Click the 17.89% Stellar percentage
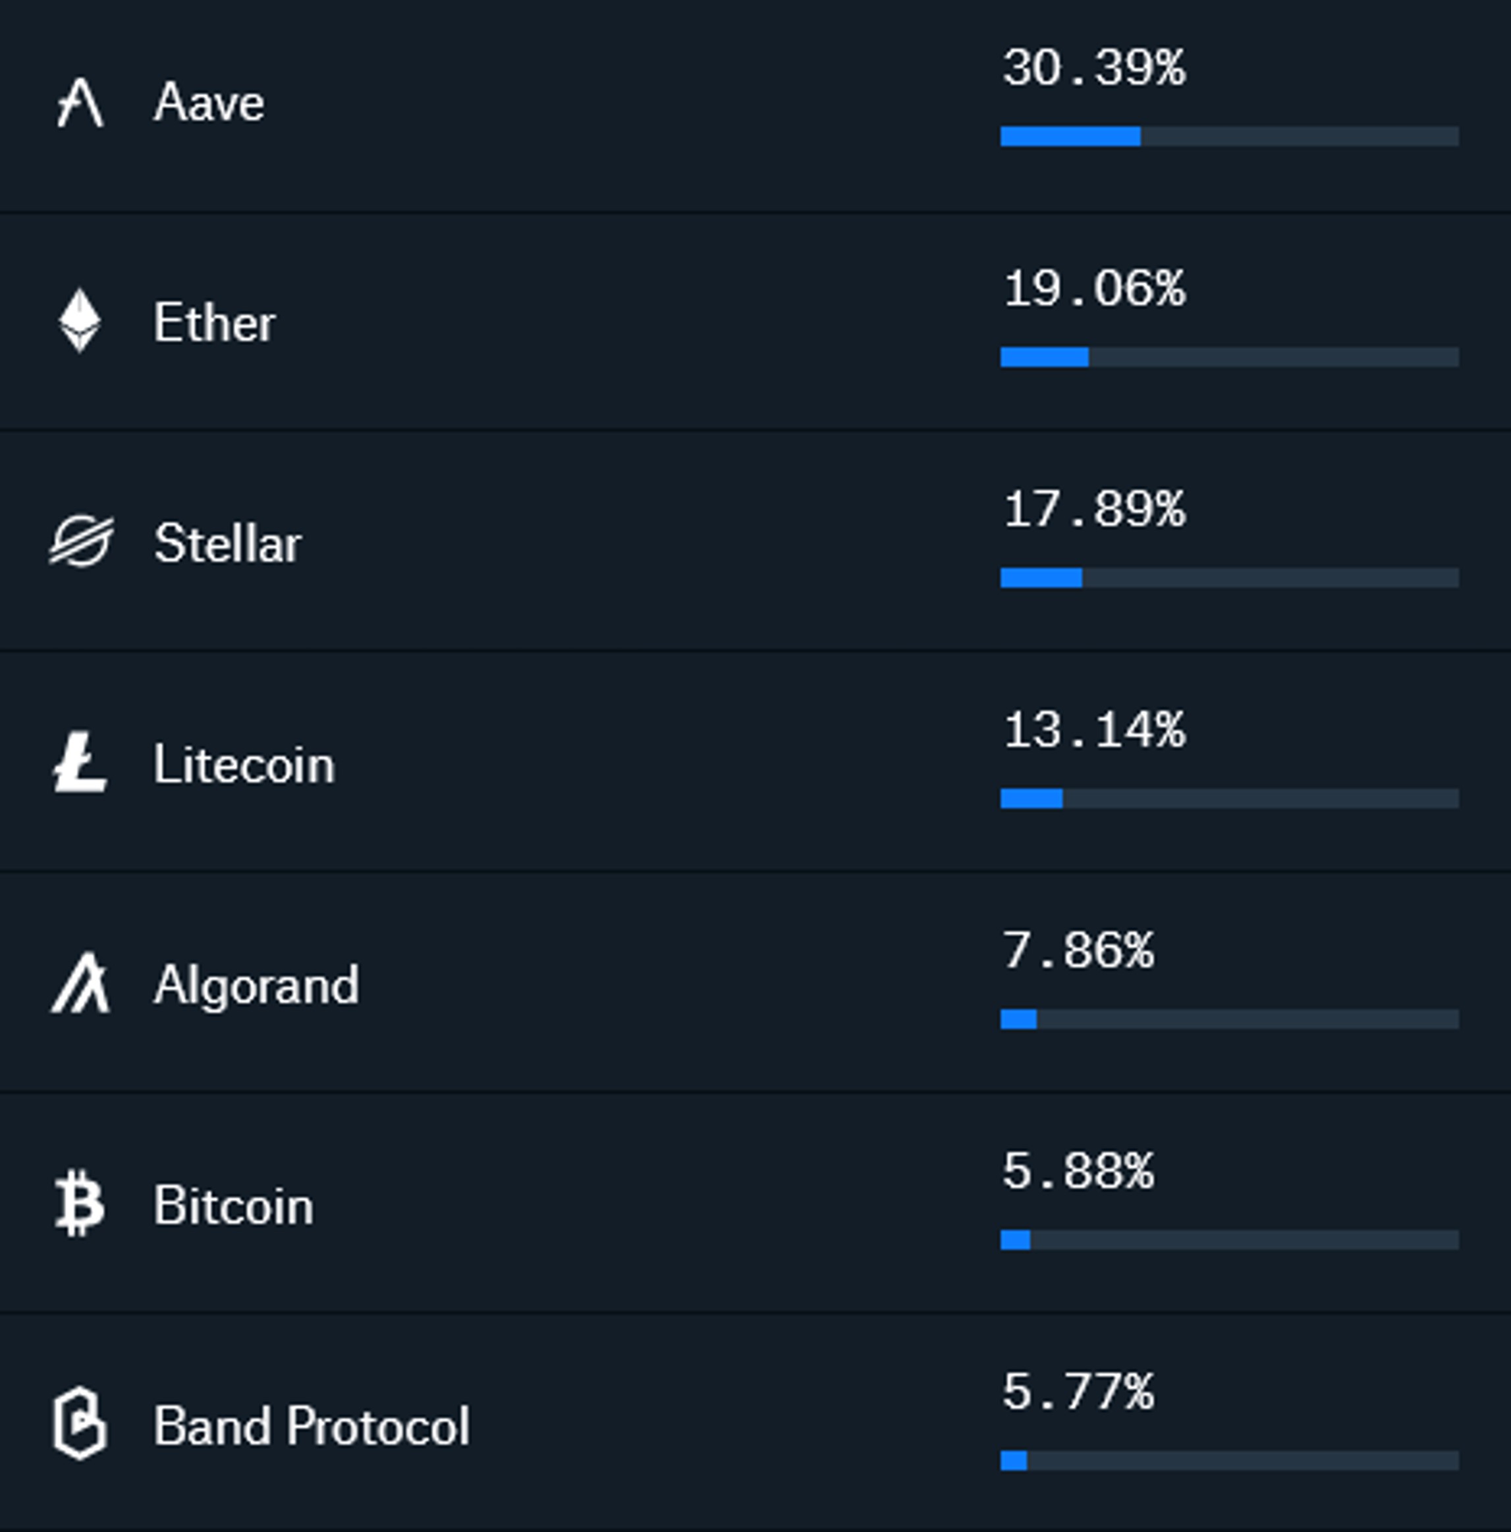The width and height of the screenshot is (1511, 1532). tap(1095, 509)
